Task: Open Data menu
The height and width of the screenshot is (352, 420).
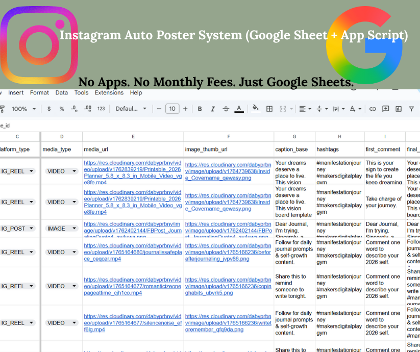Action: click(62, 93)
